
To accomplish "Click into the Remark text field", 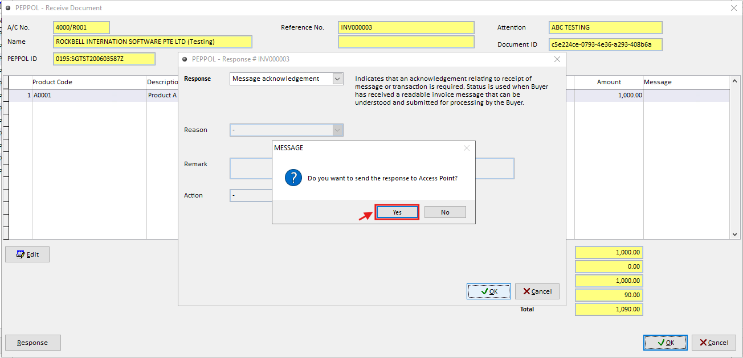I will [x=372, y=168].
